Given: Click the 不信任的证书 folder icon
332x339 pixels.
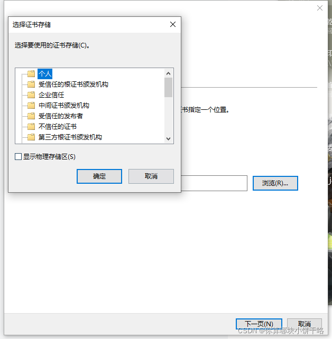Looking at the screenshot, I should tap(31, 127).
